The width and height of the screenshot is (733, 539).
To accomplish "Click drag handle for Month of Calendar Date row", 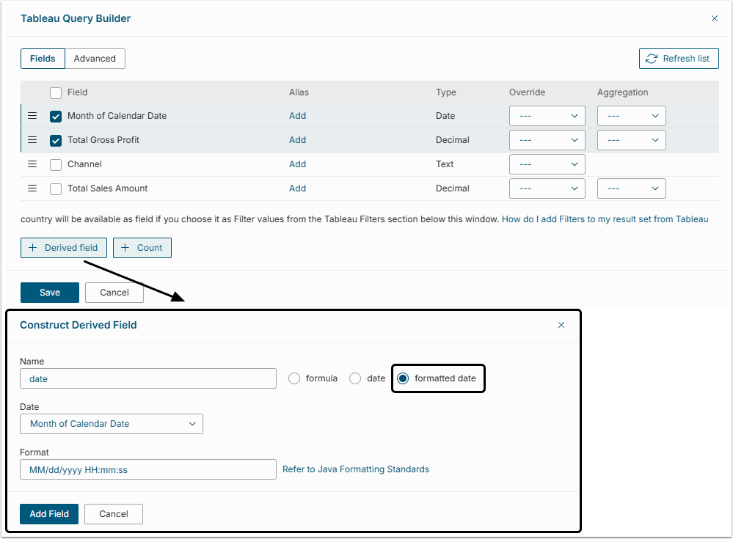I will 32,116.
